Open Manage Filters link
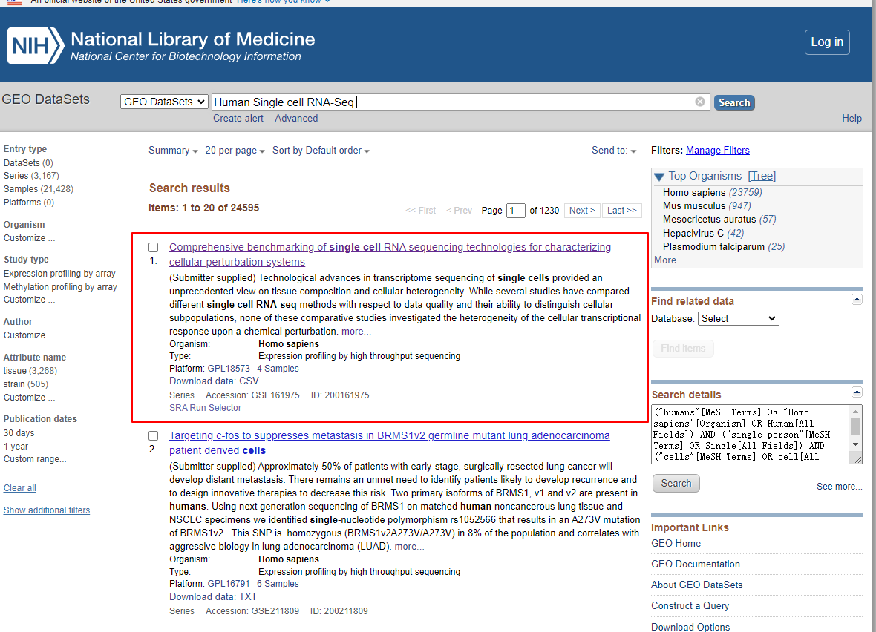 pyautogui.click(x=717, y=150)
